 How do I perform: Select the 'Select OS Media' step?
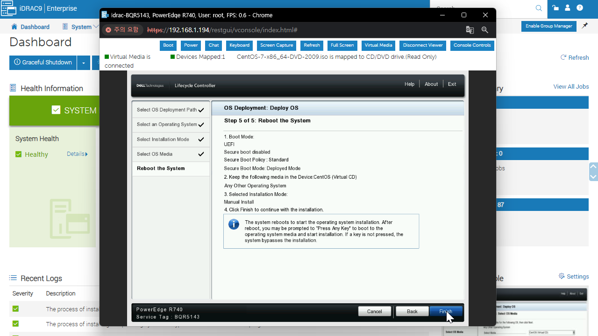(x=171, y=154)
